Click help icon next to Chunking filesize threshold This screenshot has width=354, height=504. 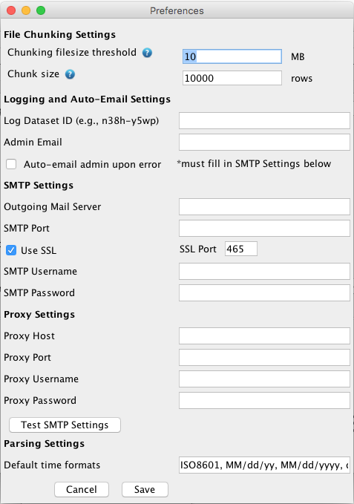[147, 53]
